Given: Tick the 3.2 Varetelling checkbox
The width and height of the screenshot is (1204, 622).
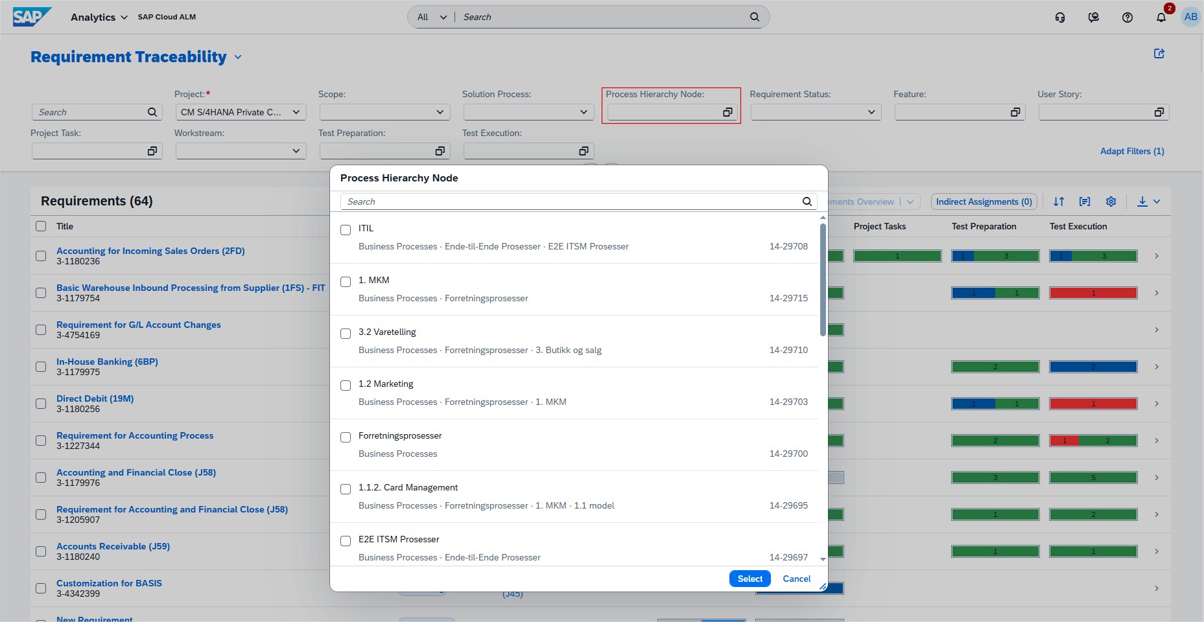Looking at the screenshot, I should coord(346,334).
